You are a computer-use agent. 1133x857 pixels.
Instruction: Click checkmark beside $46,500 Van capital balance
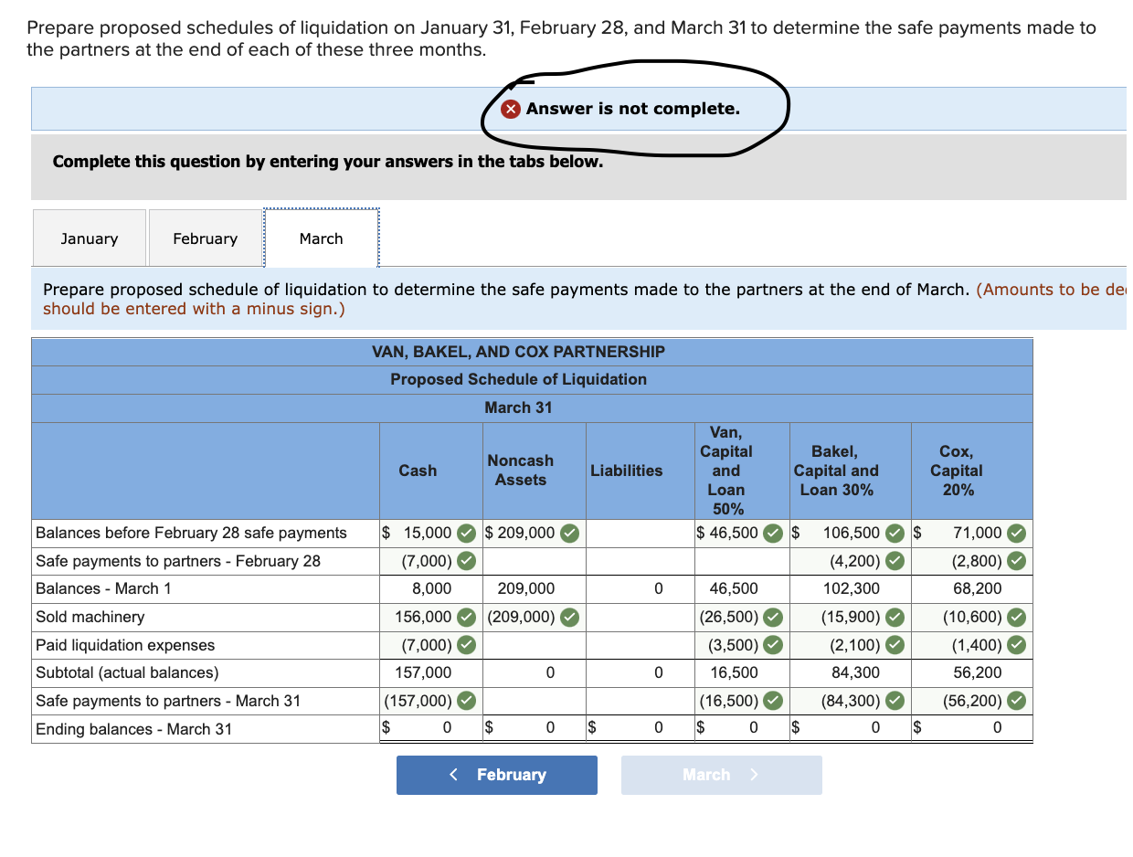click(773, 533)
